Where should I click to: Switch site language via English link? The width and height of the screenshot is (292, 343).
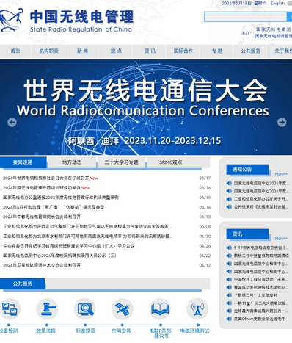277,4
